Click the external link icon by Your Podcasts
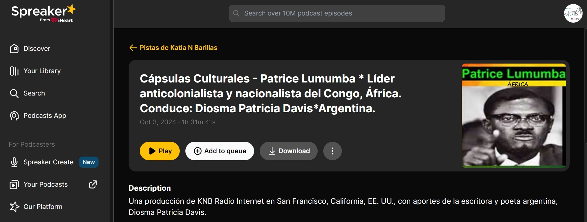The width and height of the screenshot is (587, 222). click(93, 184)
